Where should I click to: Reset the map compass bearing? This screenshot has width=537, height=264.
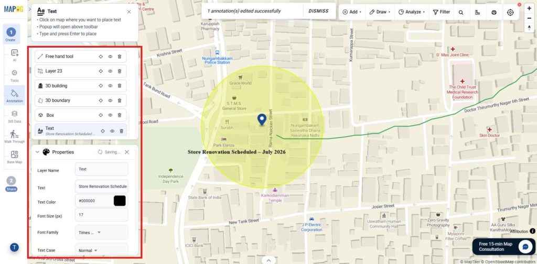pyautogui.click(x=530, y=28)
